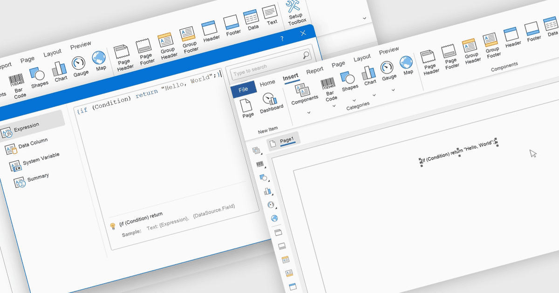This screenshot has width=559, height=293.
Task: Select the components tool in the side toolbox
Action: [x=256, y=150]
